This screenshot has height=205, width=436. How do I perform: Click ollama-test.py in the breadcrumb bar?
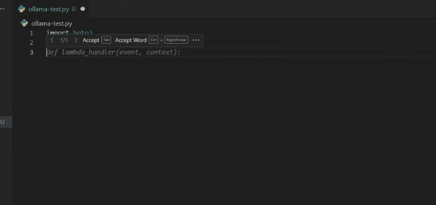(52, 23)
